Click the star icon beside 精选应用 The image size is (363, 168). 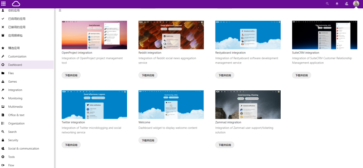tap(3, 48)
